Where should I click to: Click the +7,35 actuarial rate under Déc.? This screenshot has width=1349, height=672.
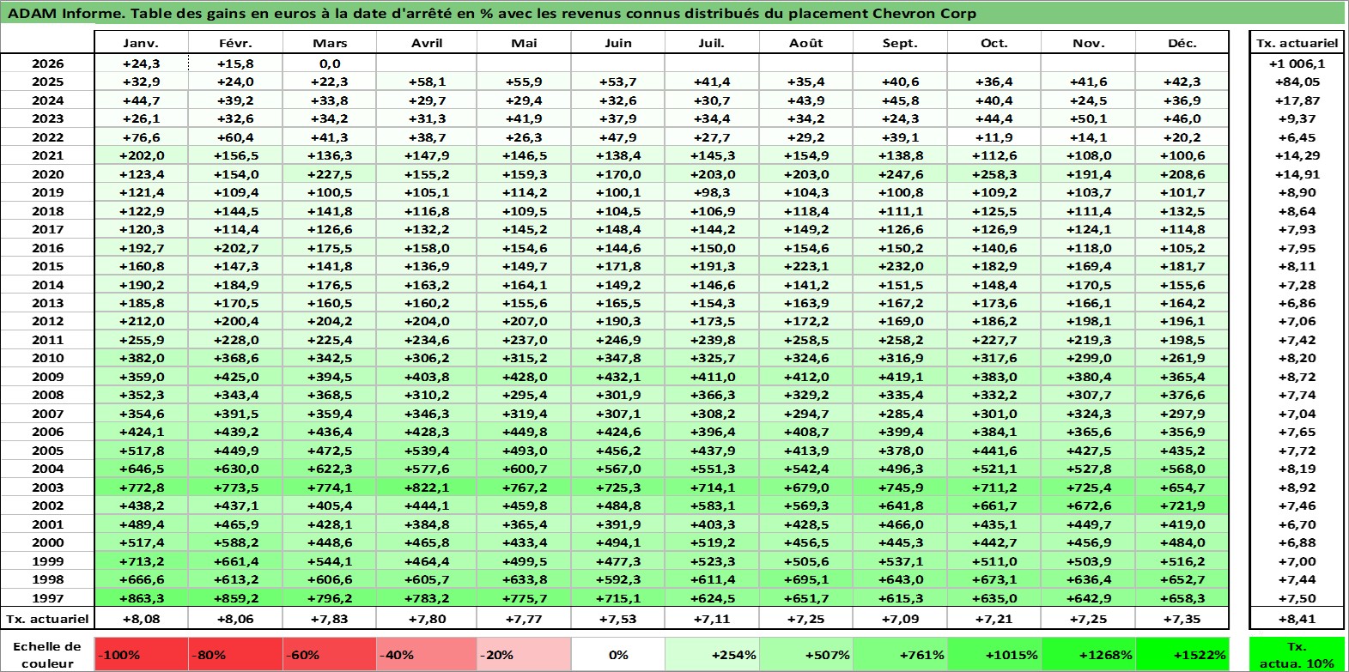click(x=1182, y=619)
